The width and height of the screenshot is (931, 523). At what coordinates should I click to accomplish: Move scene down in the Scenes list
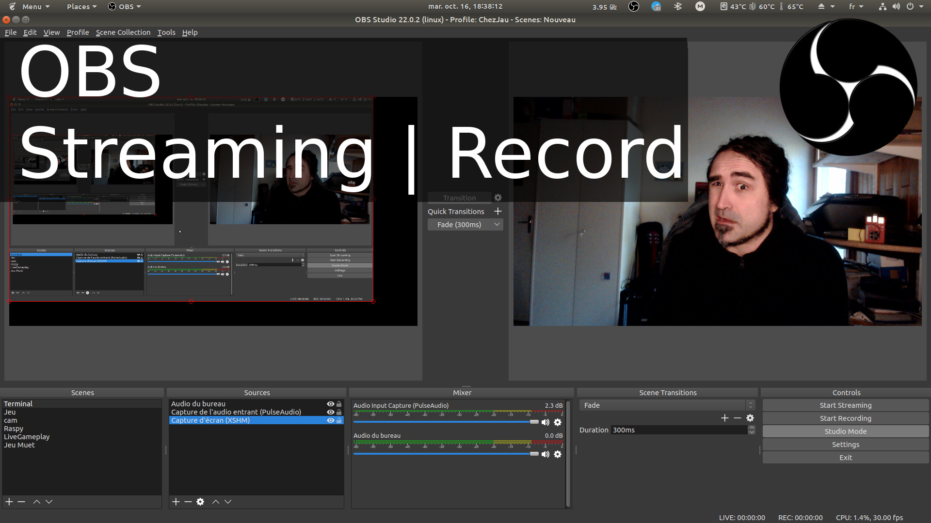(x=49, y=502)
